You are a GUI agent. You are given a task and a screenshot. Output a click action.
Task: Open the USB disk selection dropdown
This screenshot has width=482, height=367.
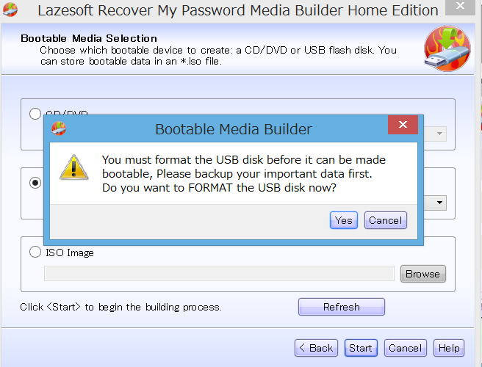439,203
